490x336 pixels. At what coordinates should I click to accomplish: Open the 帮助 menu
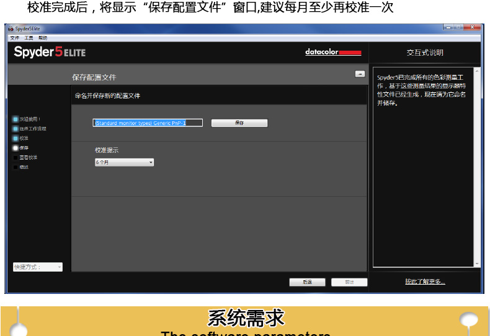tap(43, 38)
